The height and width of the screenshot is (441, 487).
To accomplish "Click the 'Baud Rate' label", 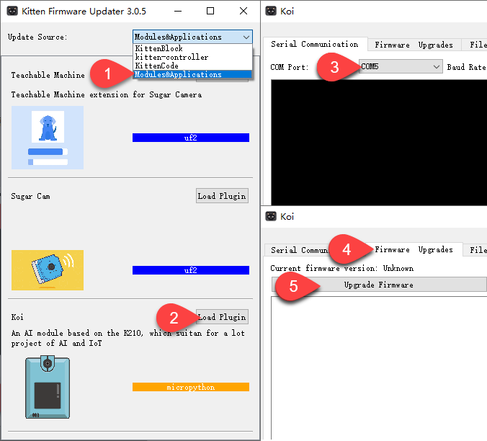I will point(467,67).
